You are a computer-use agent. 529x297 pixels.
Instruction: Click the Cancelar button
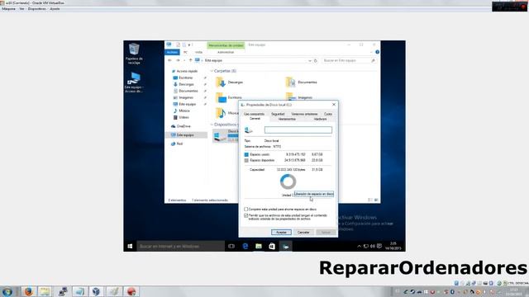303,233
